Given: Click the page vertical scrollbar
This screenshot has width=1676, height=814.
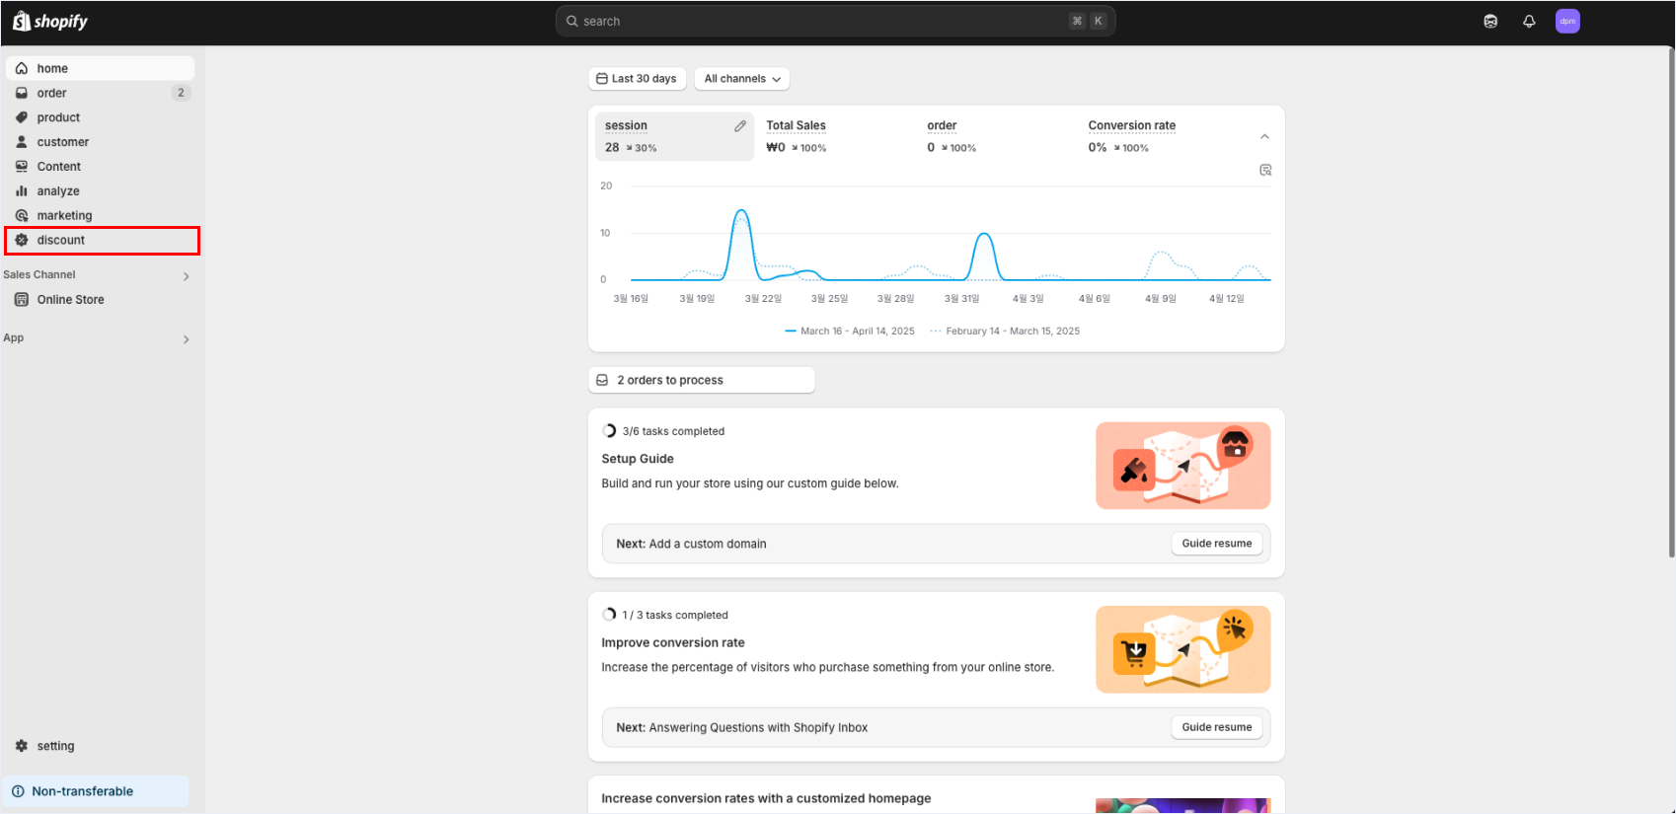Looking at the screenshot, I should point(1670,301).
